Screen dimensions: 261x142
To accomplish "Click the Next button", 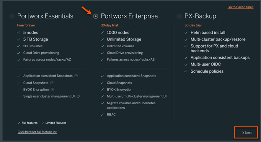I will [247, 133].
